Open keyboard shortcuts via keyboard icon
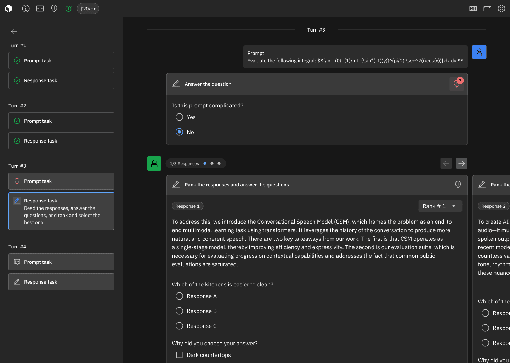Screen dimensions: 510x363 (x=487, y=9)
